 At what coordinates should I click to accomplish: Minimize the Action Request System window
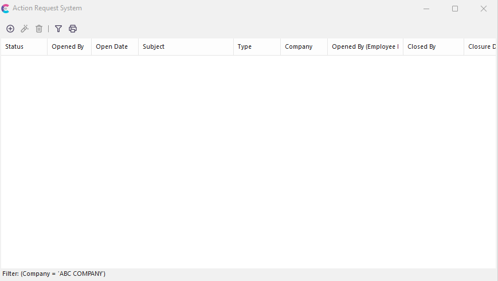coord(426,9)
